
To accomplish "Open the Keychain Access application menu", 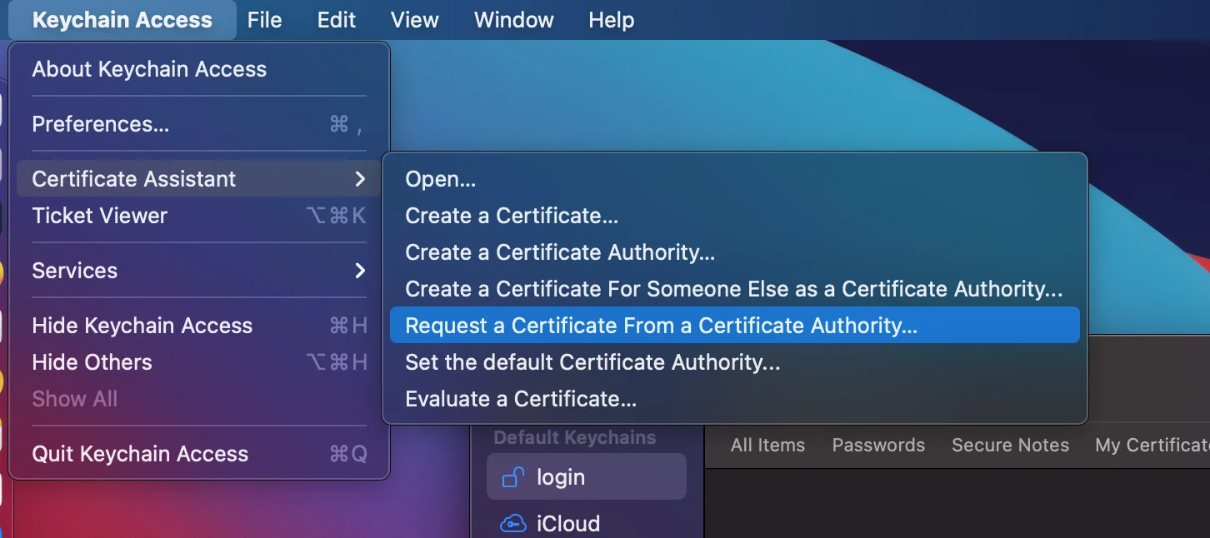I will pos(122,20).
